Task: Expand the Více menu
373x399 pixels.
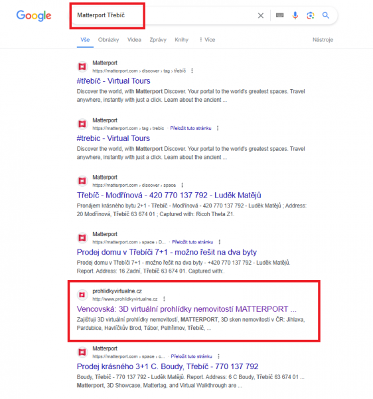Action: pos(207,40)
